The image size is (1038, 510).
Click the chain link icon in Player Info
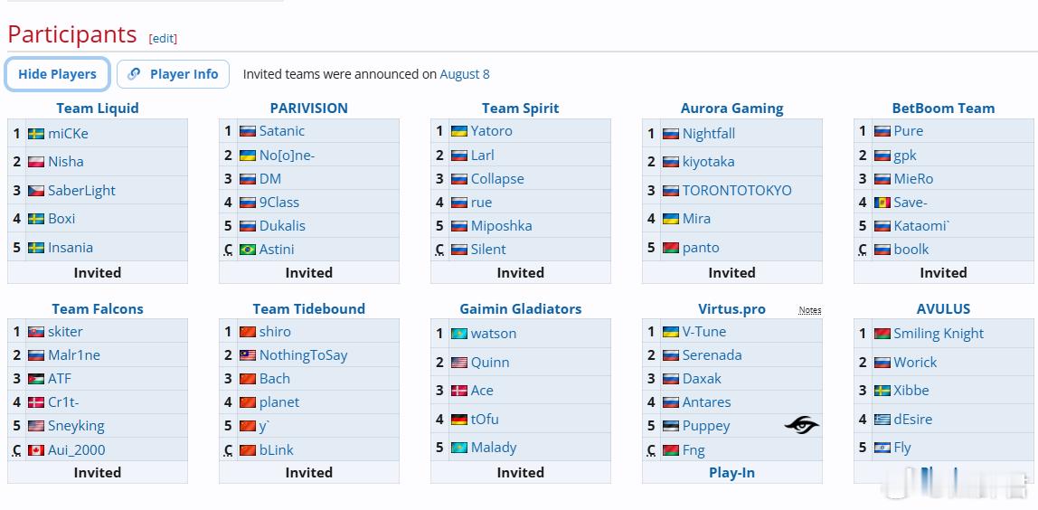point(134,74)
